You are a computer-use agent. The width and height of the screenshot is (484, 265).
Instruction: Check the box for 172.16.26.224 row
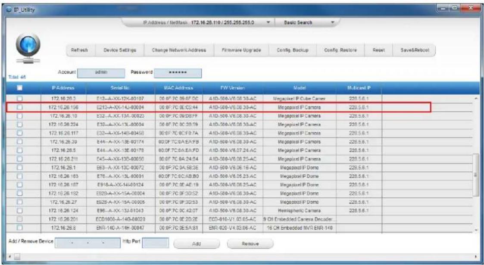point(20,125)
